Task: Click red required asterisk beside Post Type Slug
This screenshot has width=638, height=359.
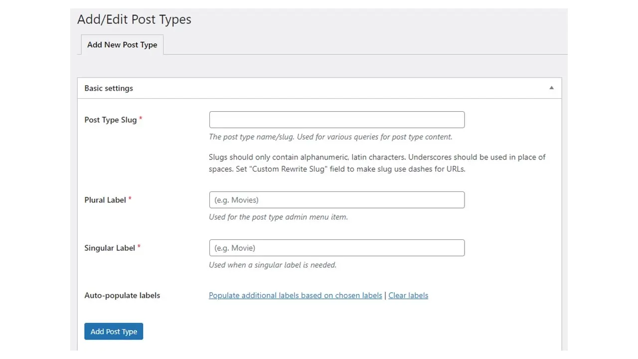Action: [x=141, y=119]
